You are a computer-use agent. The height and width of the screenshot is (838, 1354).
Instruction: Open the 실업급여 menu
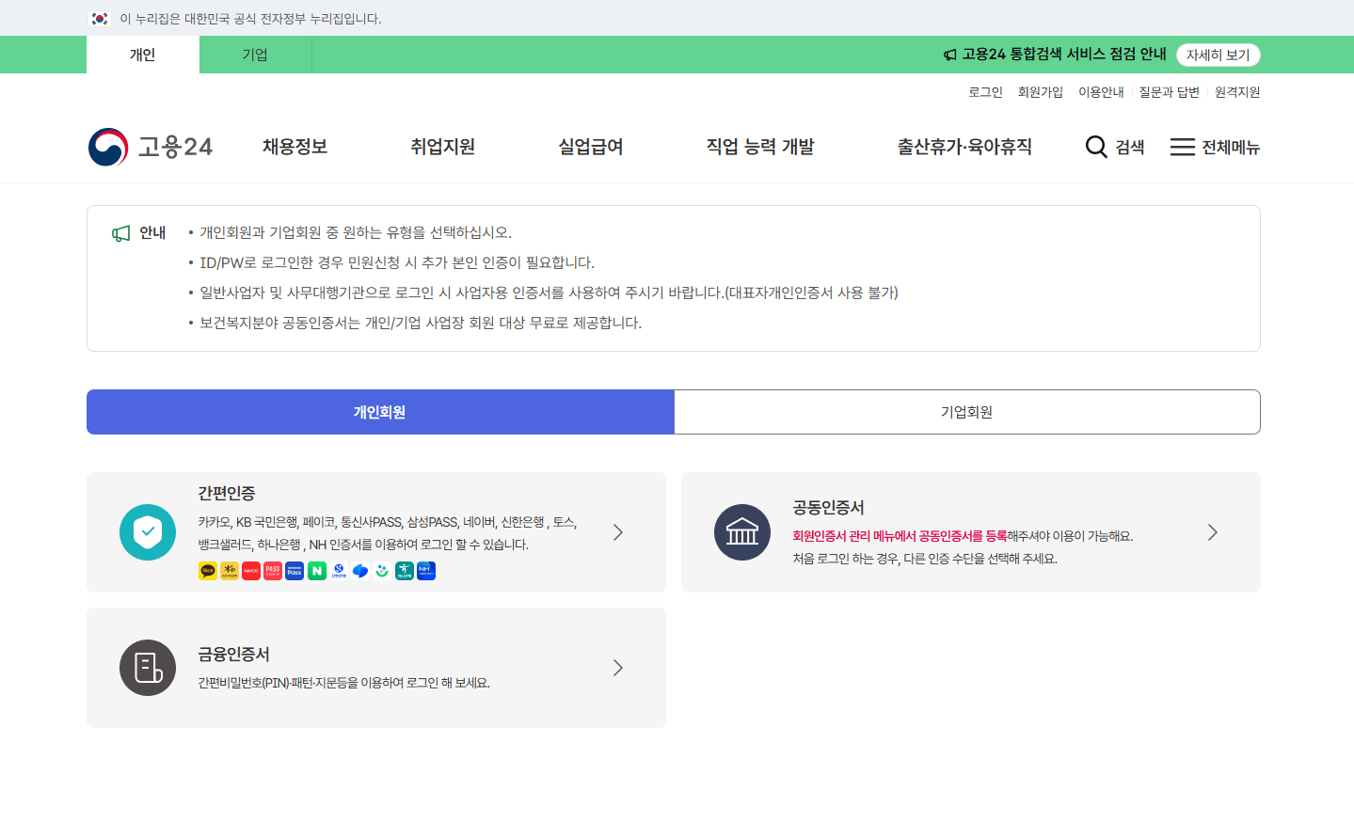coord(589,147)
